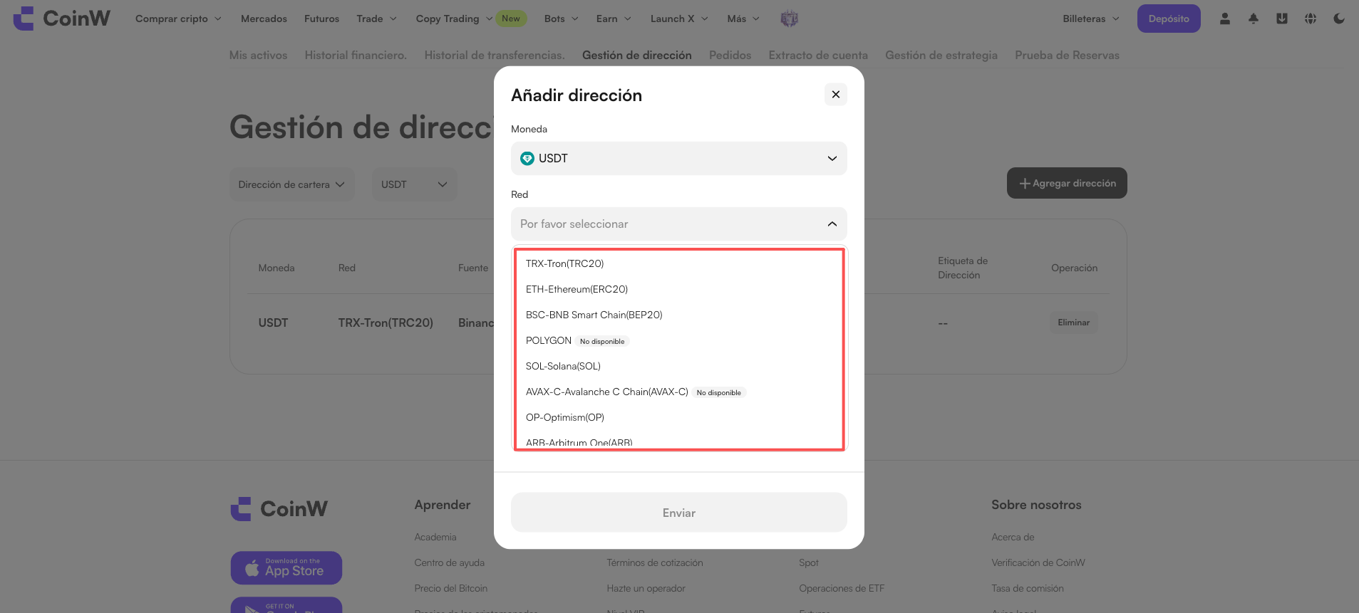
Task: Open the language globe icon
Action: click(x=1310, y=19)
